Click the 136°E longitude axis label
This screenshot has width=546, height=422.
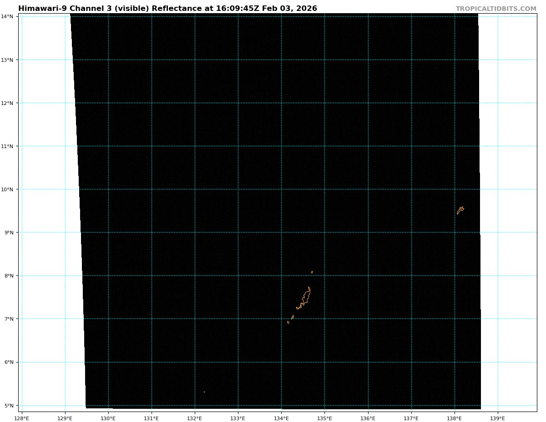[368, 418]
